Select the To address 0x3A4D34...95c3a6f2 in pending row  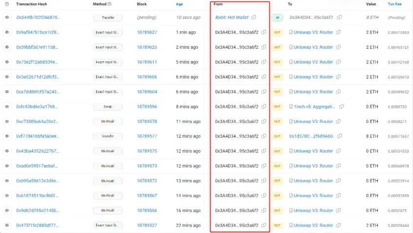(x=311, y=18)
